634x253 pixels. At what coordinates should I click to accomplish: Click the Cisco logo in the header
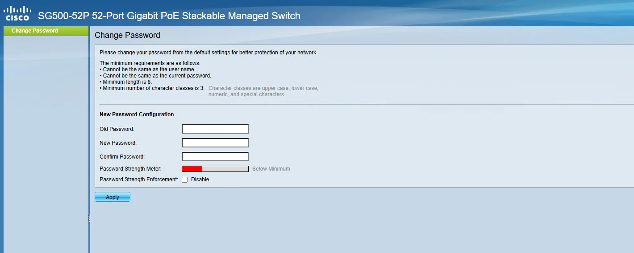(17, 14)
